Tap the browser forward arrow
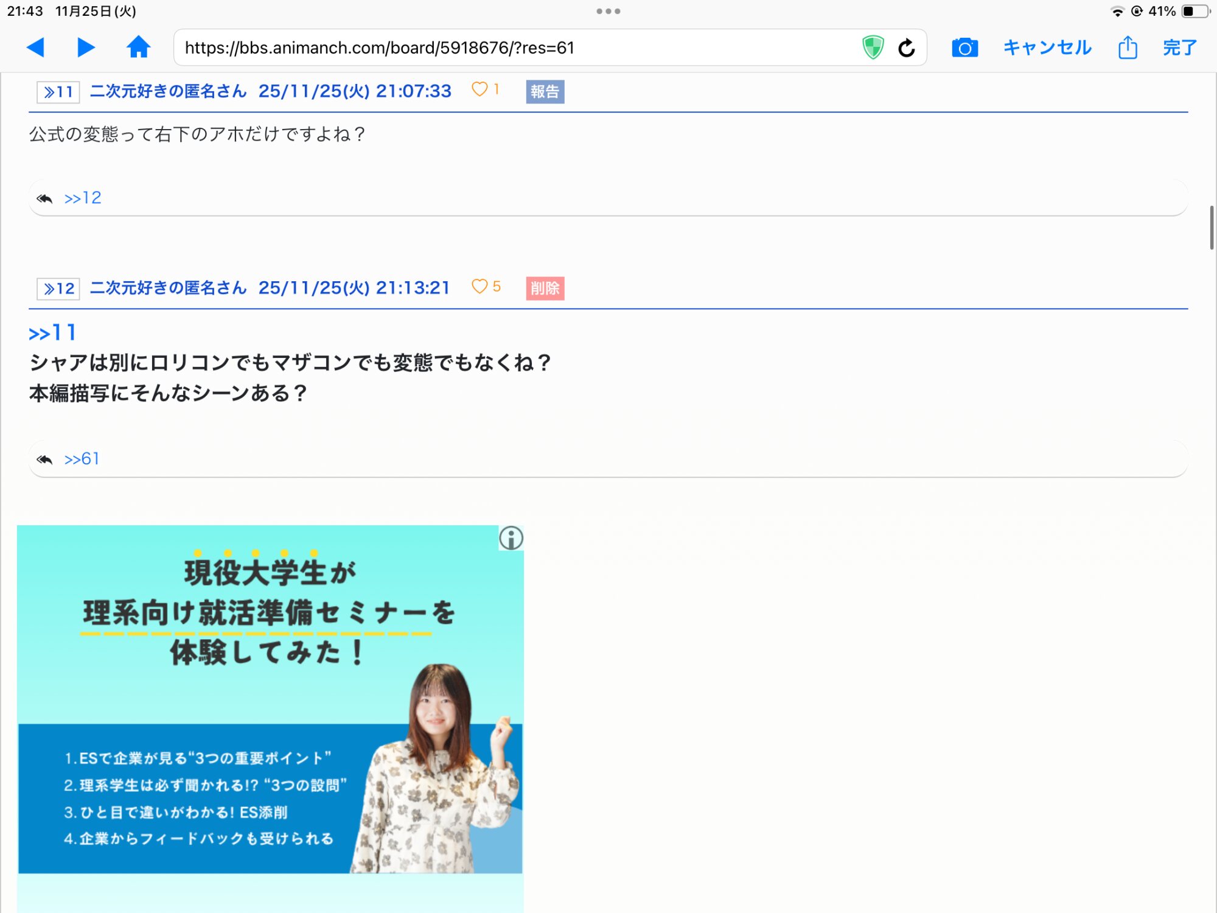Image resolution: width=1217 pixels, height=913 pixels. (x=86, y=47)
